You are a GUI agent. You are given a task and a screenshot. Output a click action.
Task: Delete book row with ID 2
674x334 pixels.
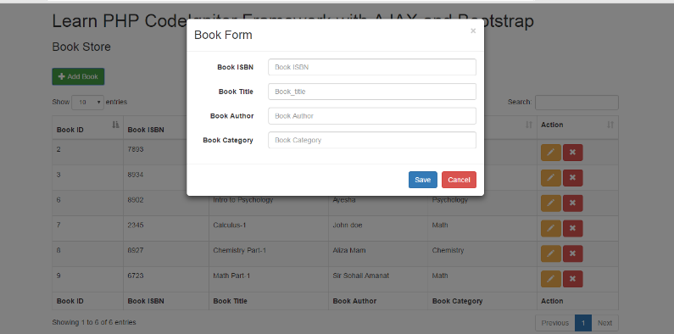click(572, 153)
